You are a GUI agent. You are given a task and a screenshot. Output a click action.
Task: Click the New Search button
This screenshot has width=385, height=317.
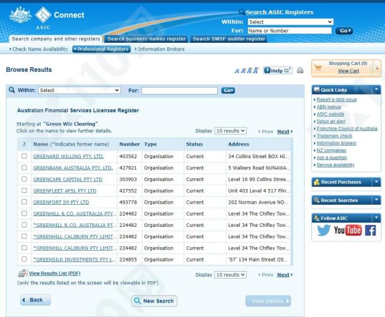coord(154,301)
